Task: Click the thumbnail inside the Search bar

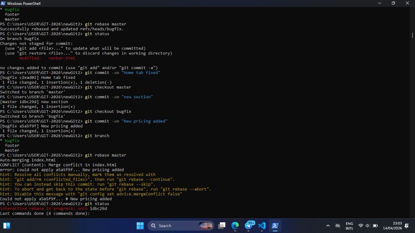Action: pyautogui.click(x=205, y=225)
